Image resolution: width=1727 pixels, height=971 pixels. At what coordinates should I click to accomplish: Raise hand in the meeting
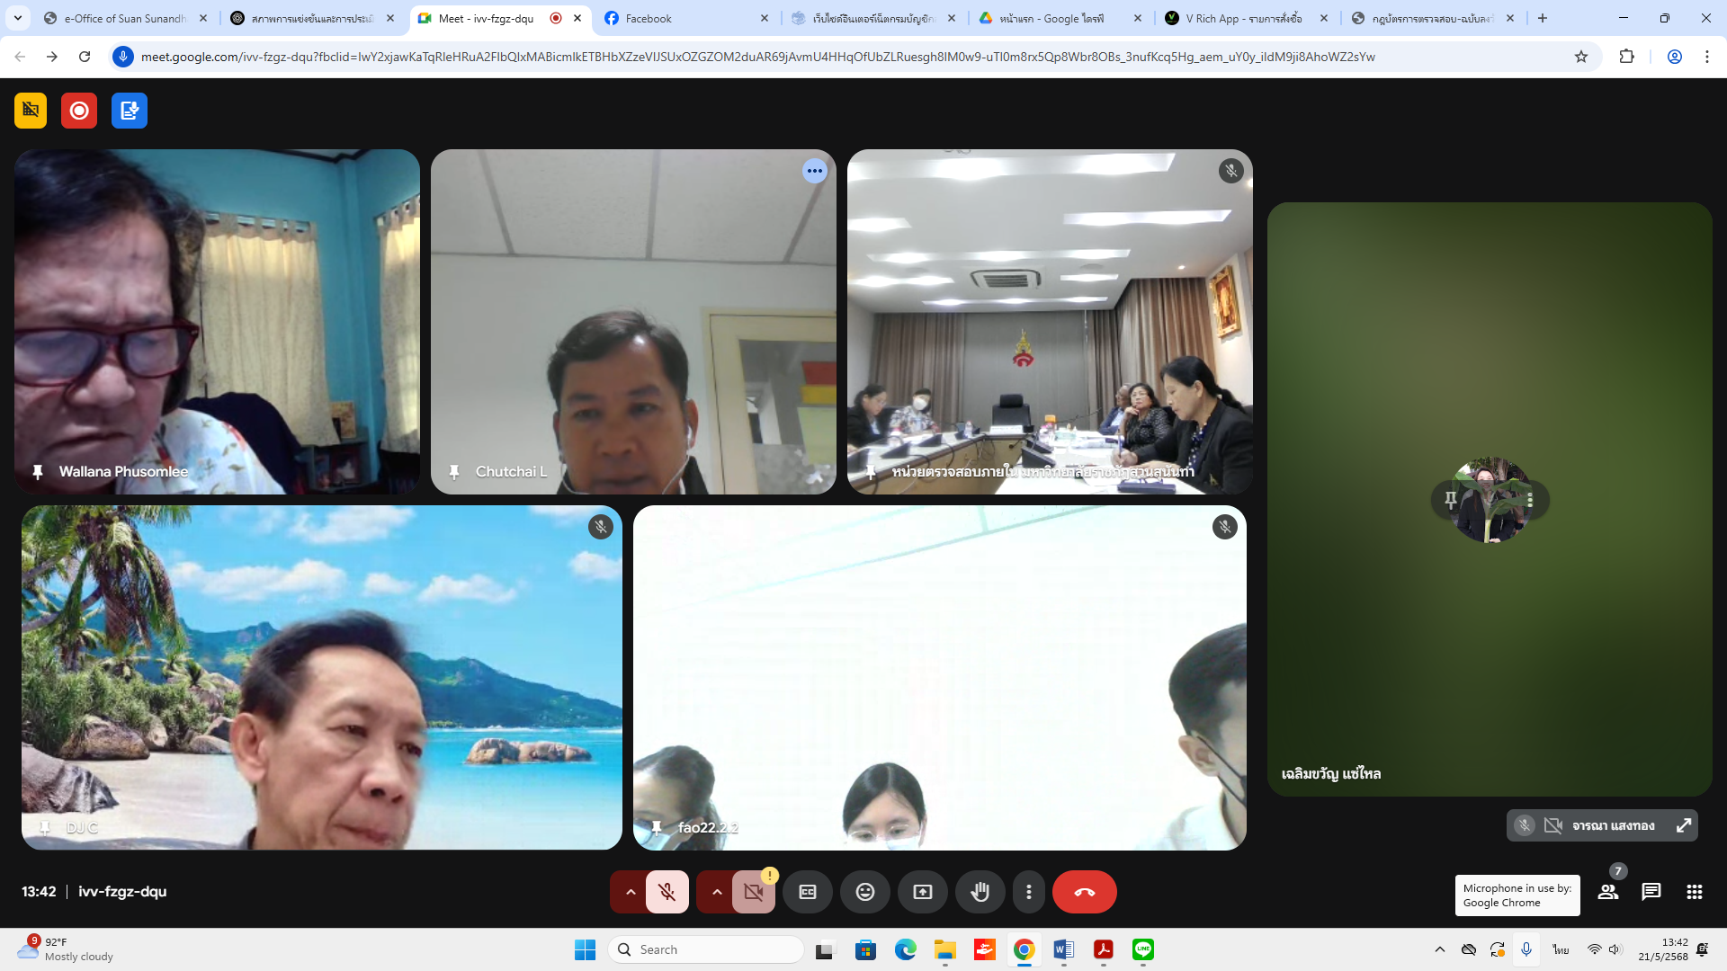pyautogui.click(x=980, y=892)
